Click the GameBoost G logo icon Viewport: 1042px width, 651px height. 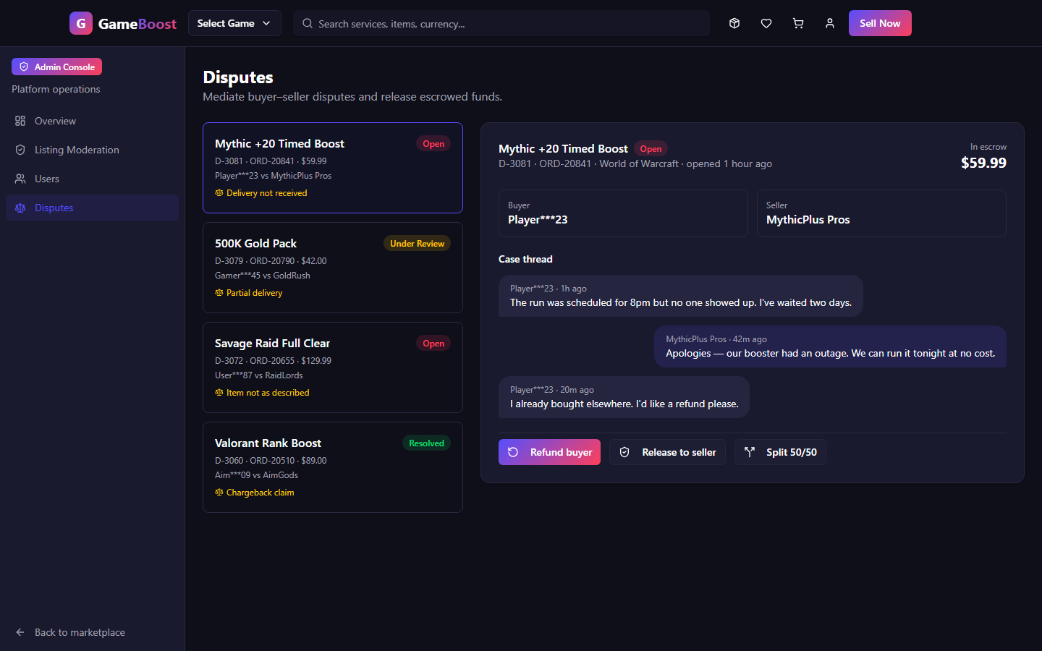(81, 23)
